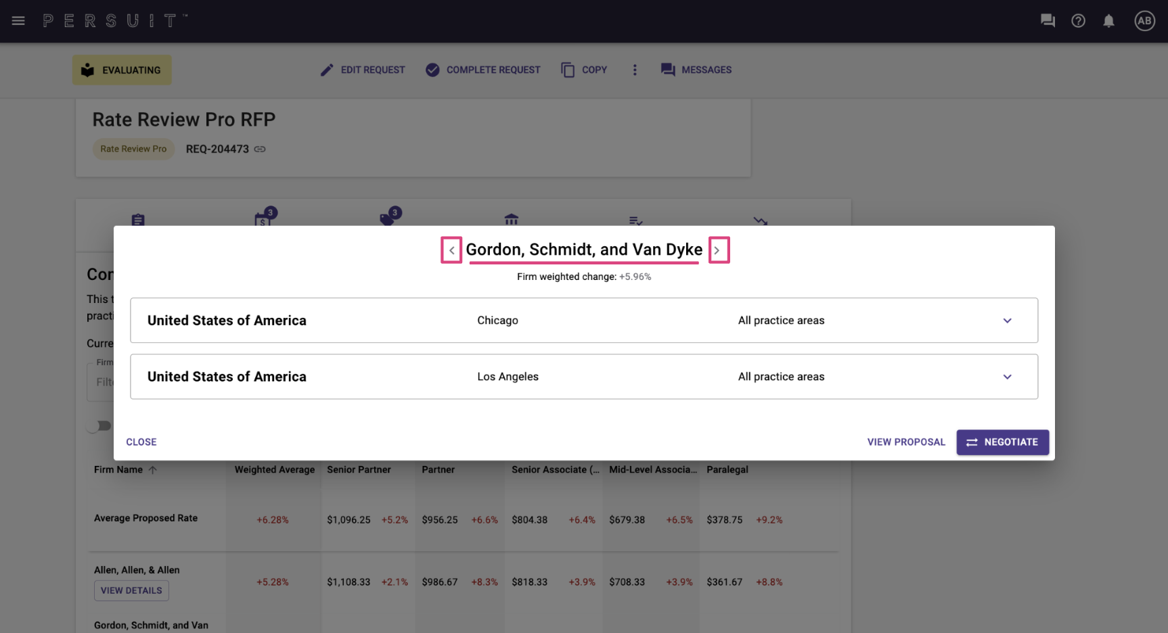
Task: Click the Mid-Level Associate column header
Action: pyautogui.click(x=653, y=470)
